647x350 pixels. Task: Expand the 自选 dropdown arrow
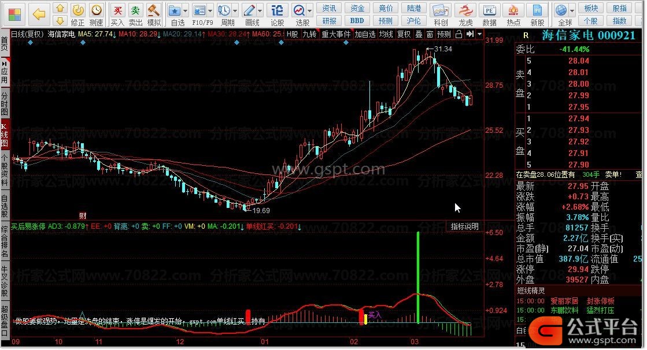(185, 10)
